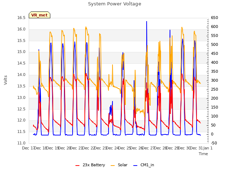The width and height of the screenshot is (230, 172).
Task: Click the -50 right axis value
Action: [214, 143]
